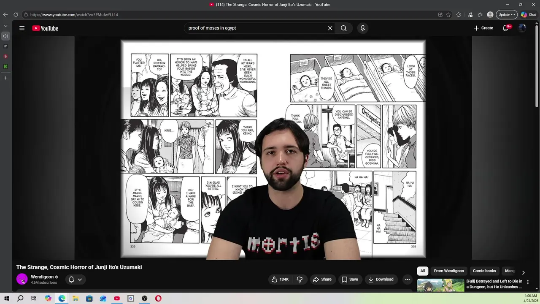This screenshot has height=304, width=540.
Task: Filter suggestions by Comic books
Action: click(x=484, y=271)
